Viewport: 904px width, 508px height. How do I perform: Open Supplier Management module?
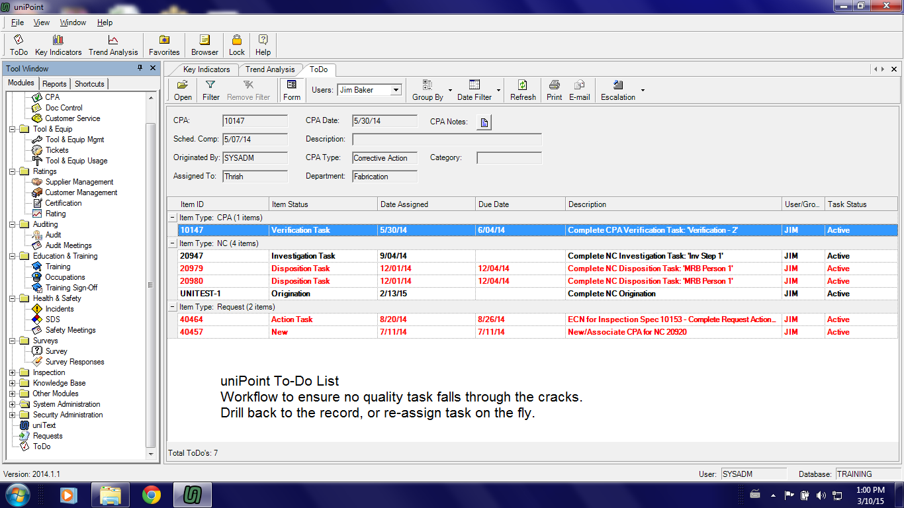point(79,182)
